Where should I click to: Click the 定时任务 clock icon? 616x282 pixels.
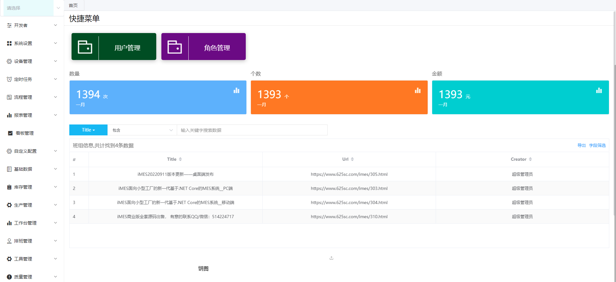click(9, 79)
